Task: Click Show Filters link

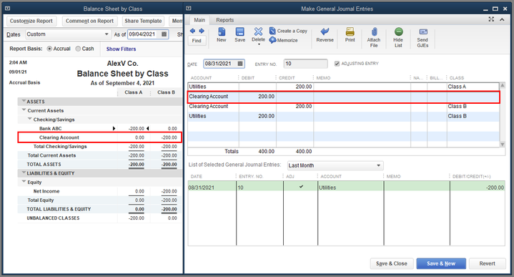Action: pyautogui.click(x=121, y=49)
